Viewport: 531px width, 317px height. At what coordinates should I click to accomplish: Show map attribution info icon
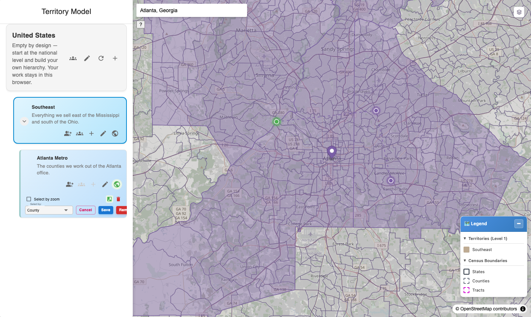click(523, 309)
